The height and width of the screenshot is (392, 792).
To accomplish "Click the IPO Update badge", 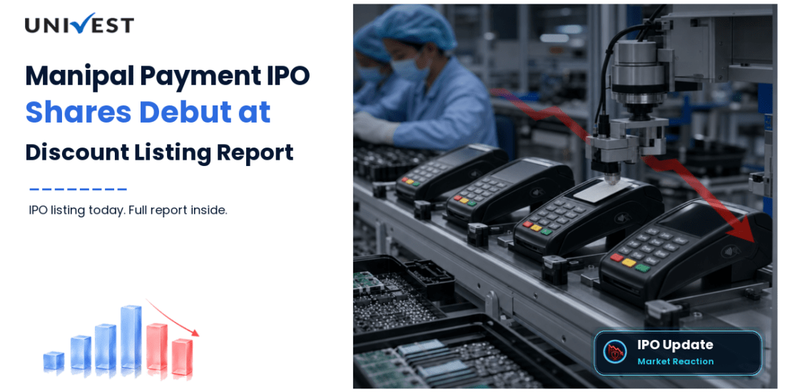I will tap(677, 353).
